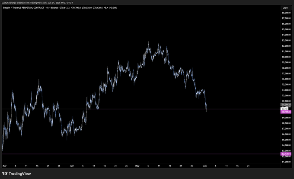The height and width of the screenshot is (179, 294).
Task: Click the 68,000.0 price scale label
Action: coord(286,123)
